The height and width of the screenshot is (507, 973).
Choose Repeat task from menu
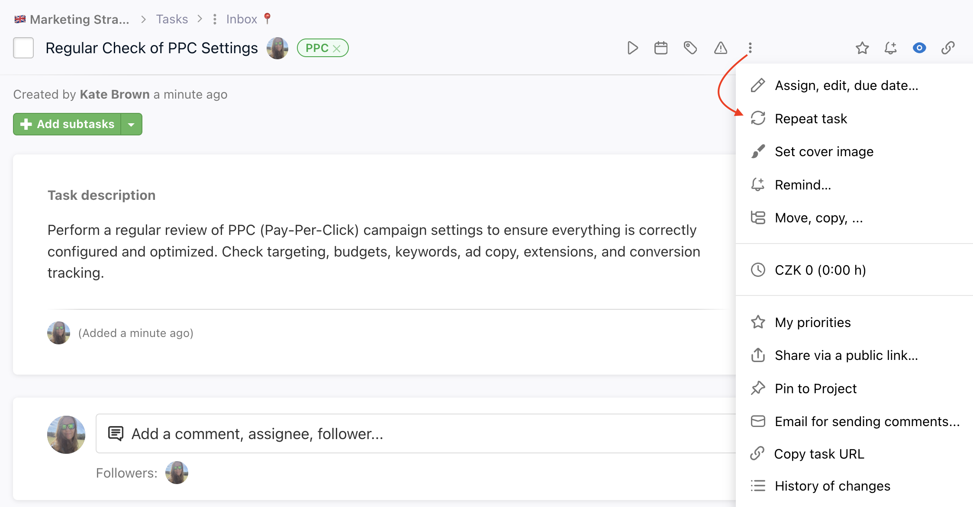(x=854, y=119)
